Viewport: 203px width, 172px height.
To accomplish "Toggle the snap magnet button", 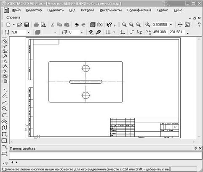I will pyautogui.click(x=98, y=32).
